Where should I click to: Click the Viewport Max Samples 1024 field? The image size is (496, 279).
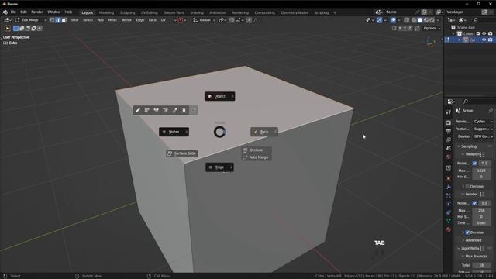pyautogui.click(x=481, y=170)
